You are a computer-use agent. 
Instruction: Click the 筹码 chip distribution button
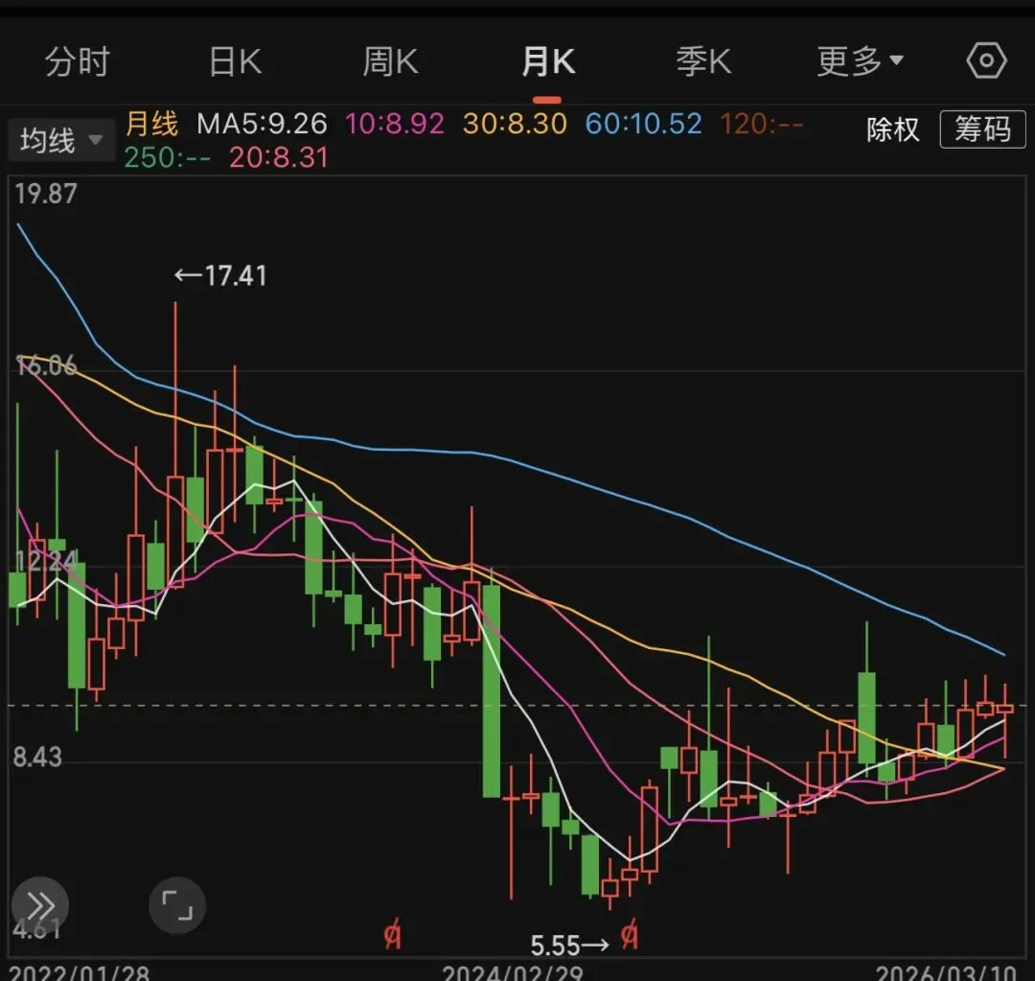click(x=982, y=128)
